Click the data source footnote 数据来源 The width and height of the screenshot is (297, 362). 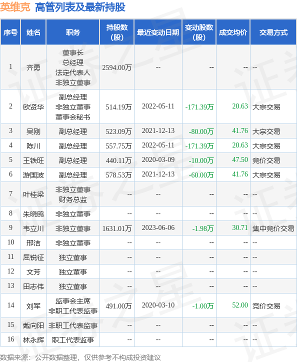click(80, 357)
